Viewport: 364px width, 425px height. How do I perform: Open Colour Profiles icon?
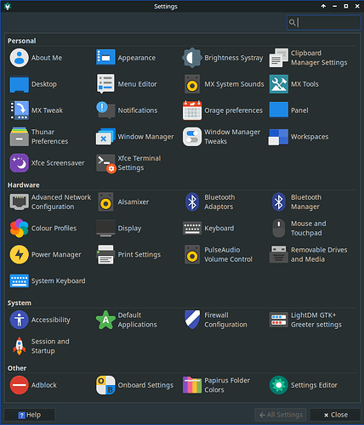coord(19,229)
